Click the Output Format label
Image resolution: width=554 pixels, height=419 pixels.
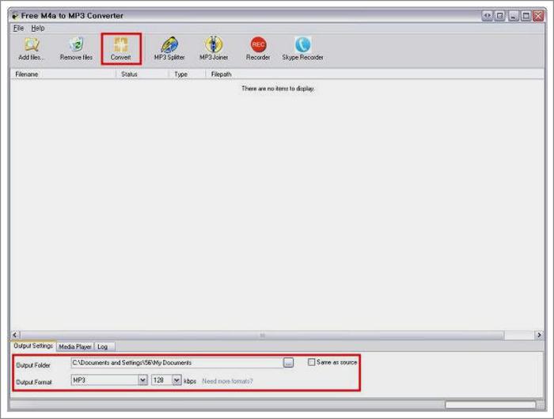click(x=34, y=383)
